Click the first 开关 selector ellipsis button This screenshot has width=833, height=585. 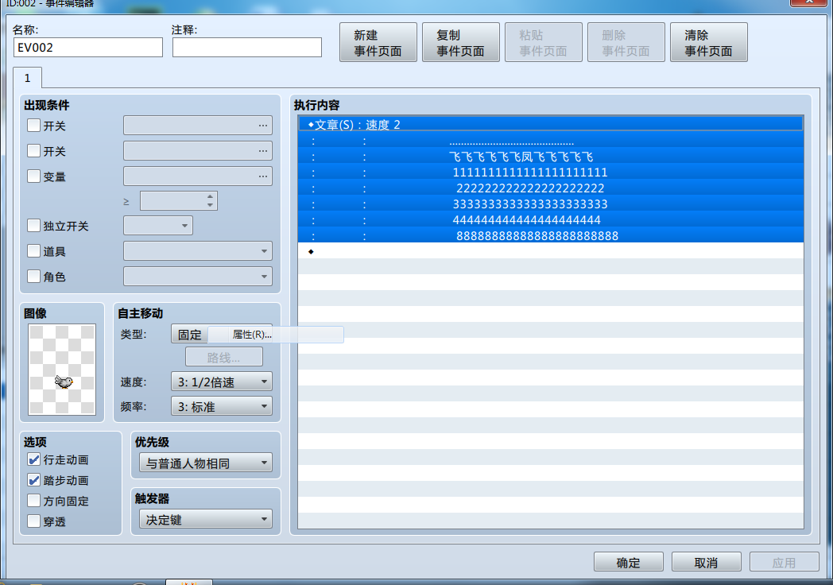(263, 126)
